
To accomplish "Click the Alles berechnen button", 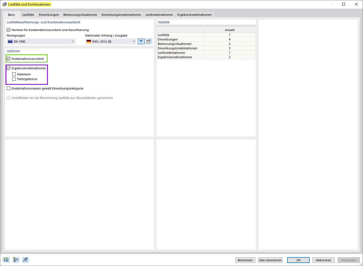I will coord(270,260).
